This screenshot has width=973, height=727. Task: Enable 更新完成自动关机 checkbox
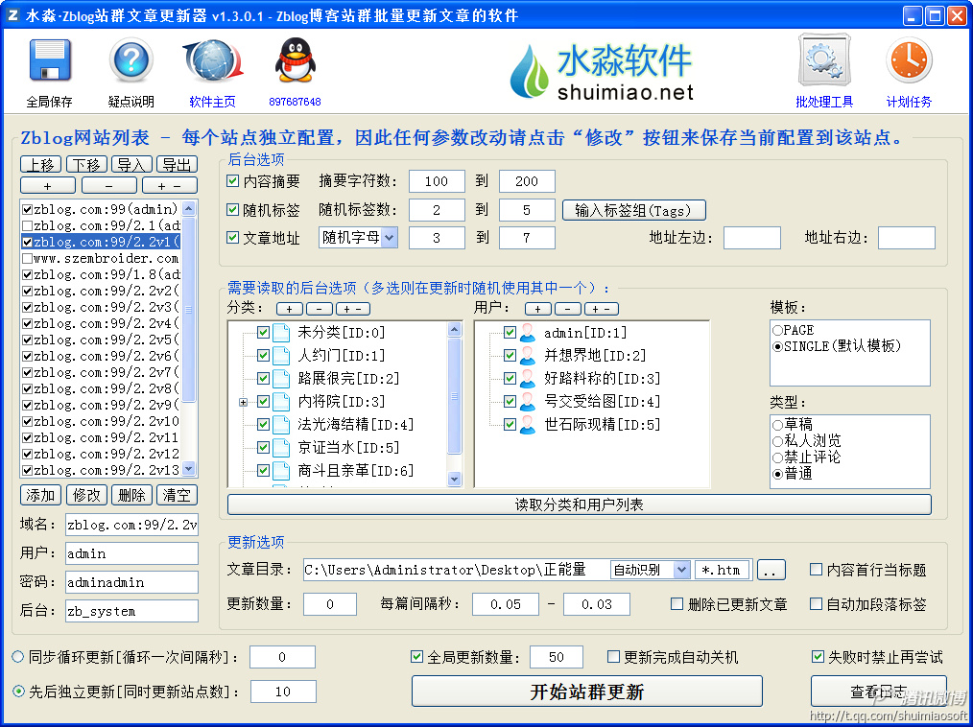point(613,657)
